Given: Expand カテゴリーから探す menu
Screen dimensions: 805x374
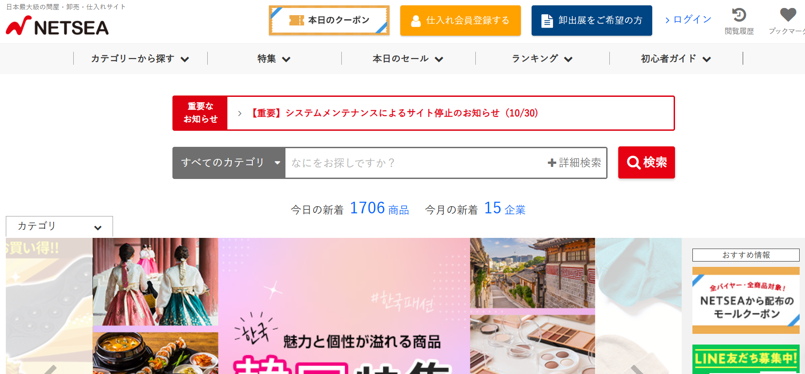Looking at the screenshot, I should (x=140, y=58).
